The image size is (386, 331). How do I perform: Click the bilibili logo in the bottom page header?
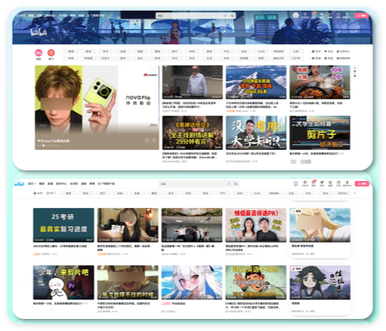point(20,184)
